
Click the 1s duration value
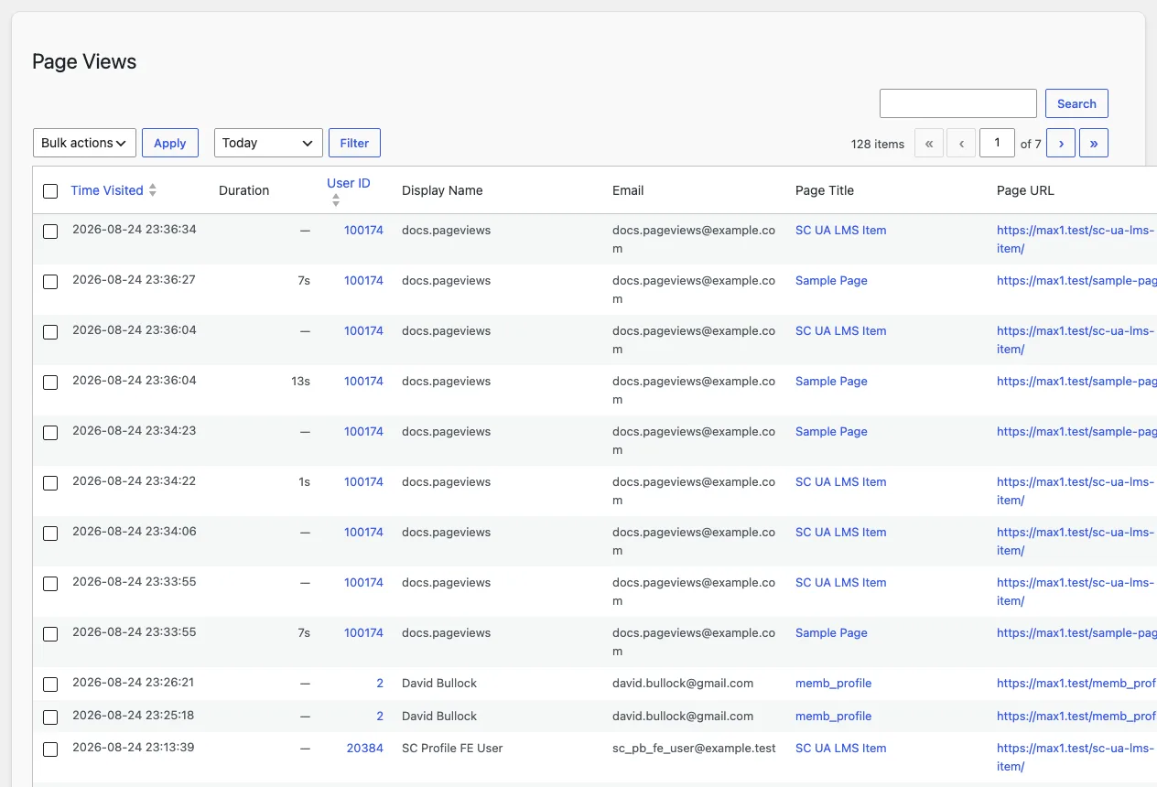coord(304,482)
